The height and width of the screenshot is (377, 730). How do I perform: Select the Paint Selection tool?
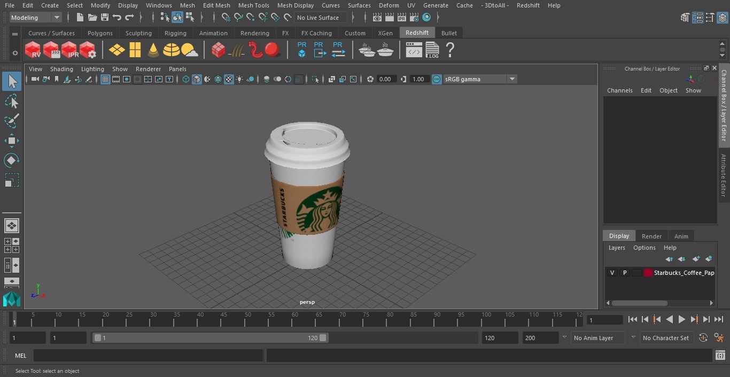click(12, 121)
